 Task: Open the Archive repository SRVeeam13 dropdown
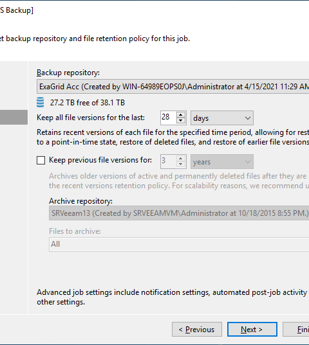click(x=179, y=213)
